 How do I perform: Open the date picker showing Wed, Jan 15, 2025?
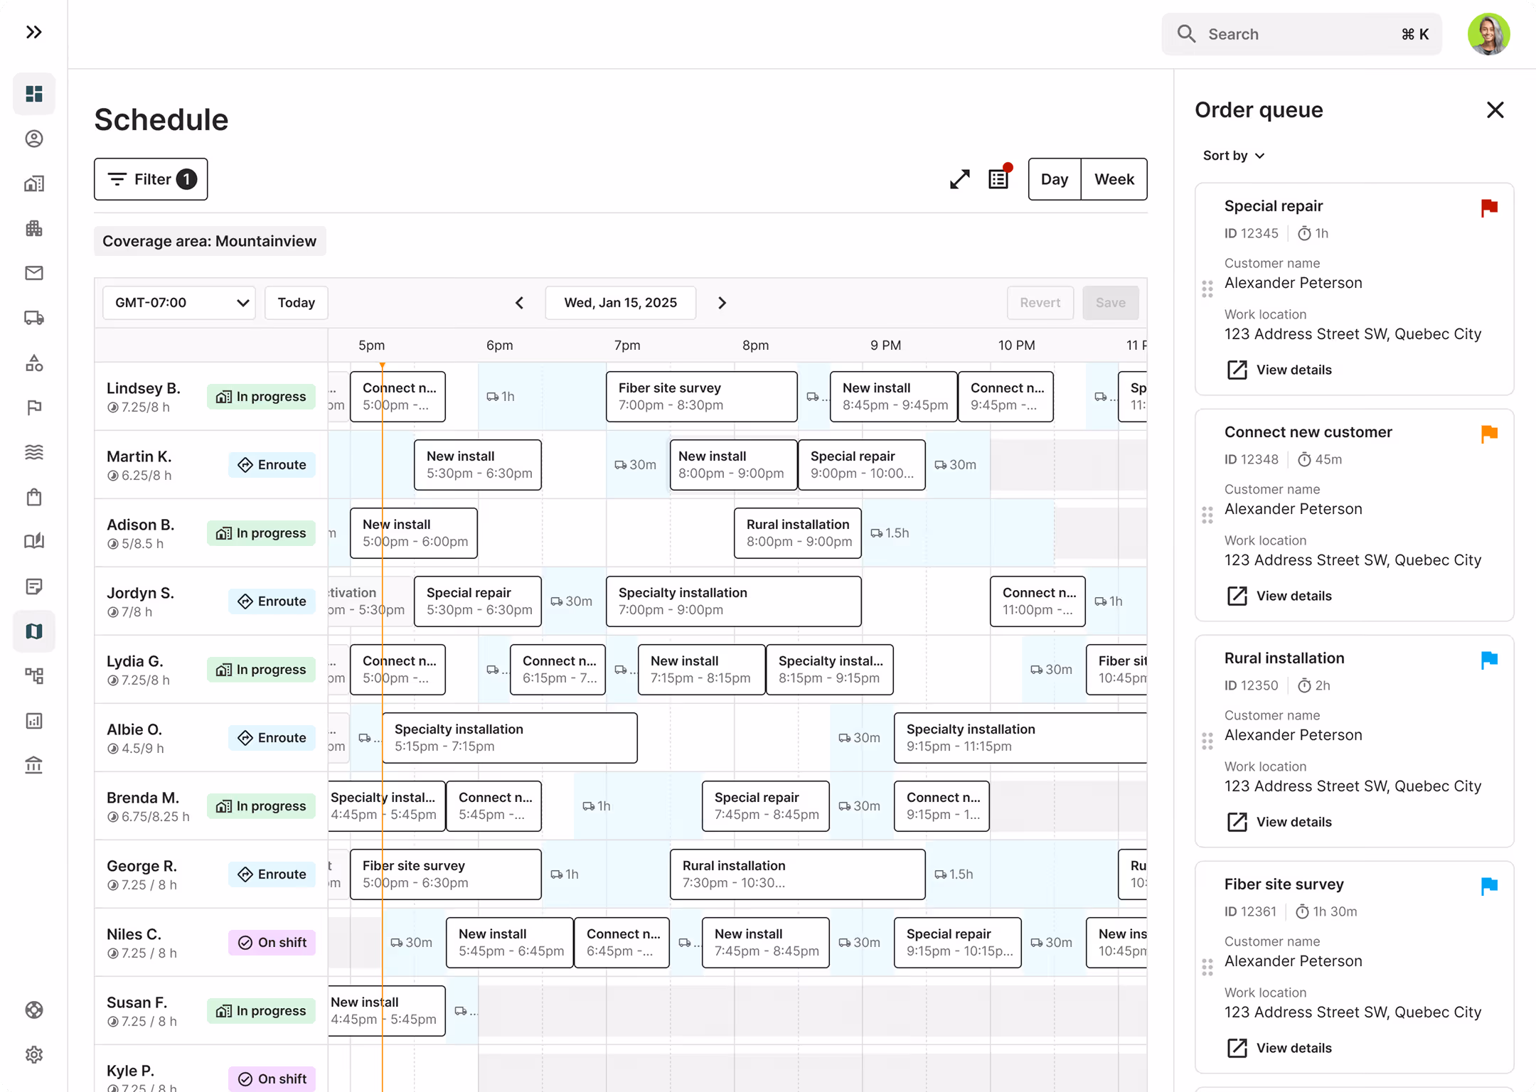click(x=620, y=302)
